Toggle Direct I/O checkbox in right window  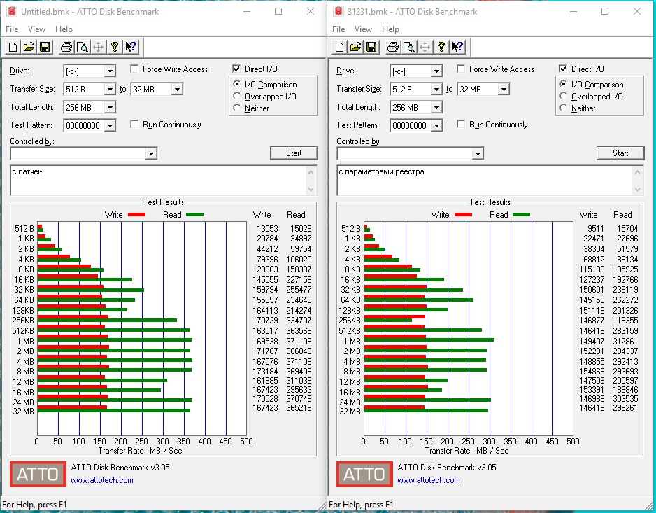click(x=563, y=69)
